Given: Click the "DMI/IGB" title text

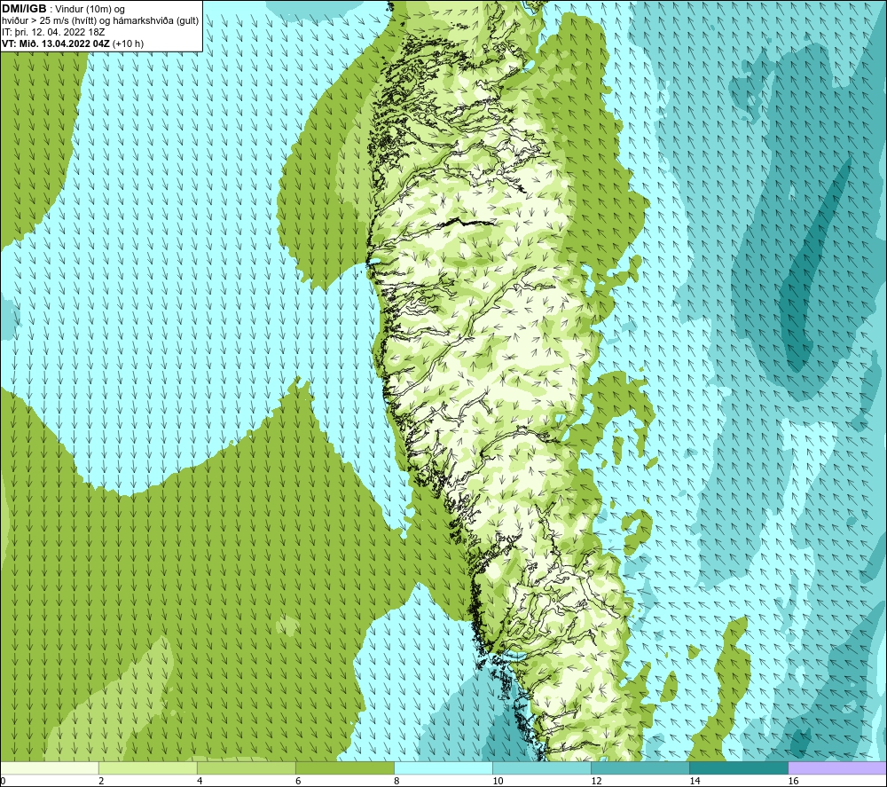Looking at the screenshot, I should click(24, 9).
